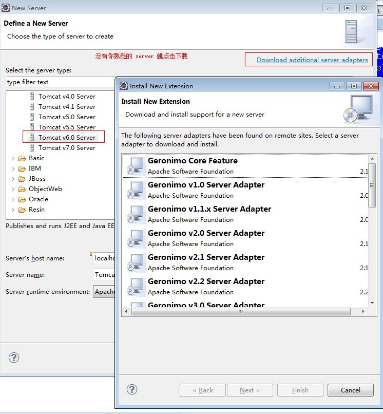
Task: Click the Tomcat v4.1 Server icon
Action: [x=32, y=107]
